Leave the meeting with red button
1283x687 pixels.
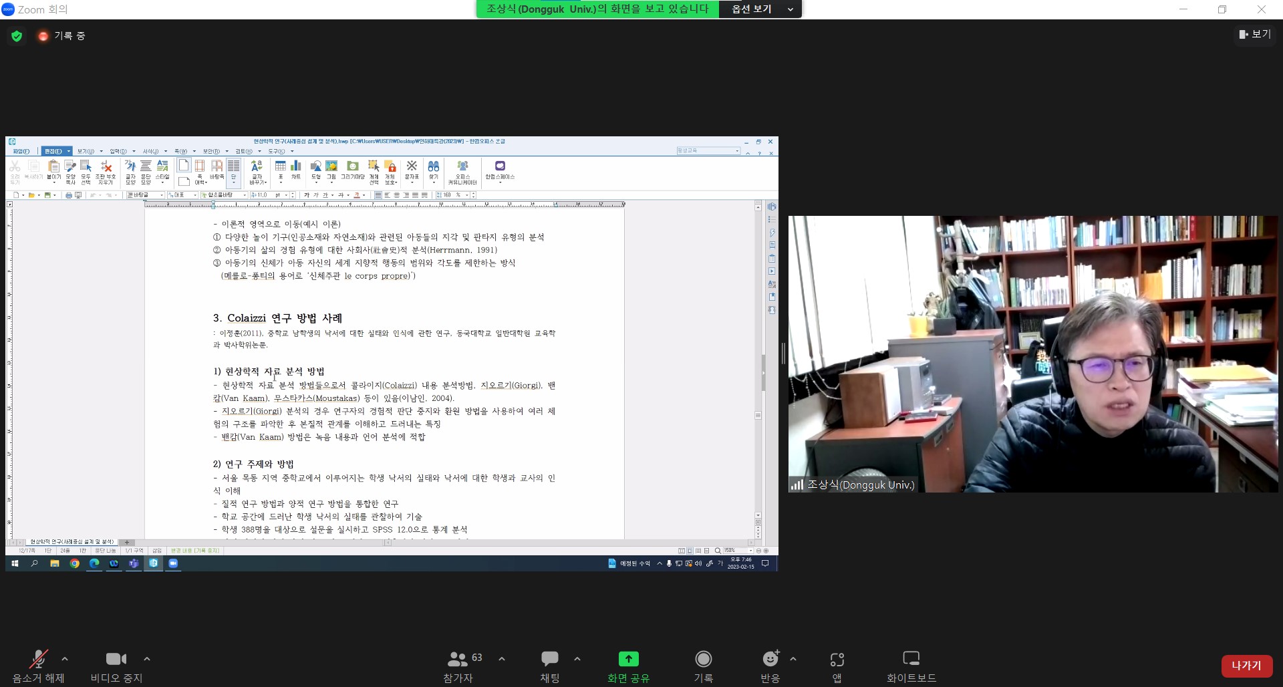(1246, 666)
